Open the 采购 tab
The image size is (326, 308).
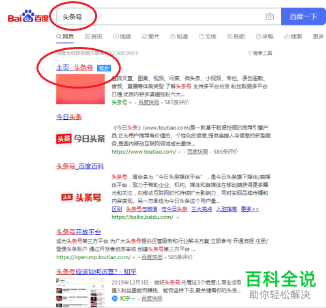click(x=265, y=36)
